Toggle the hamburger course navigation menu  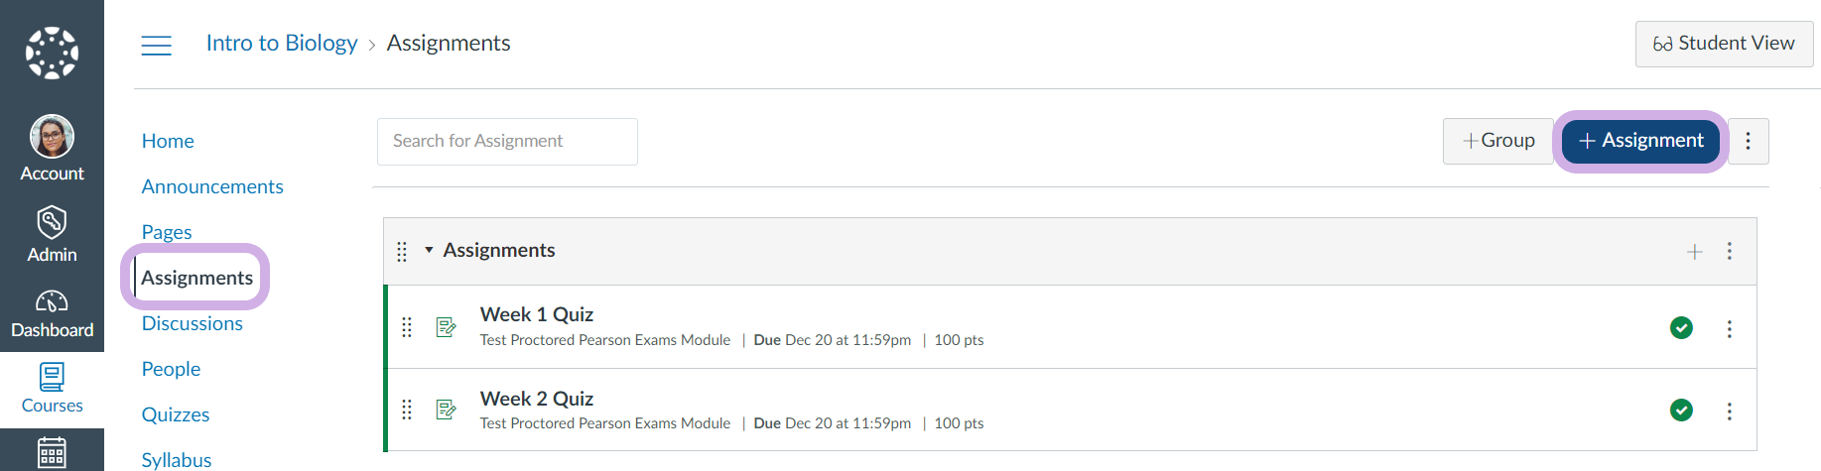pyautogui.click(x=157, y=45)
